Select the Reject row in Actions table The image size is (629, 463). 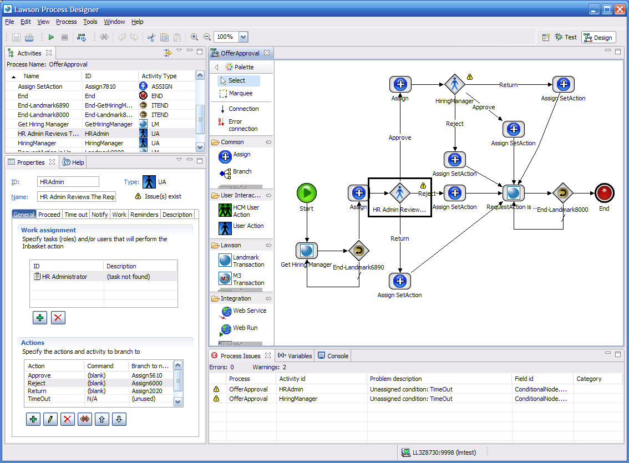point(99,383)
